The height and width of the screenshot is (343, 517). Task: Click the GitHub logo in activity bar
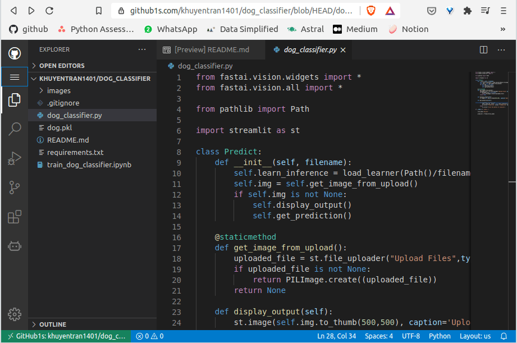point(15,53)
